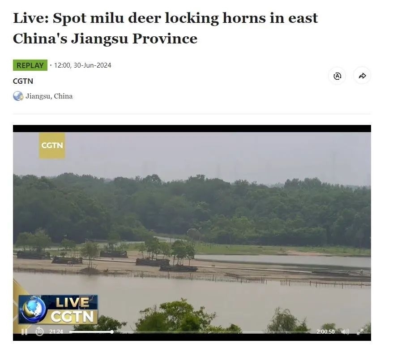Click the 2:00:50 total duration label
Viewport: 393px width, 348px height.
pos(325,332)
